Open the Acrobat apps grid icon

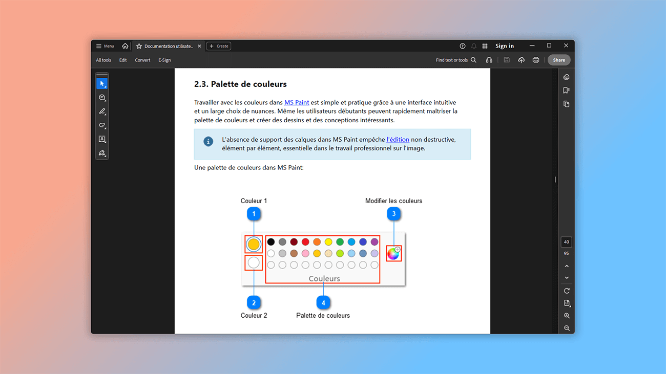pyautogui.click(x=485, y=46)
